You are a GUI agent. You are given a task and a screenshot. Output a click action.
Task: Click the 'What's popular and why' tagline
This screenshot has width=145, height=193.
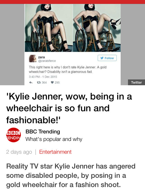point(54,139)
